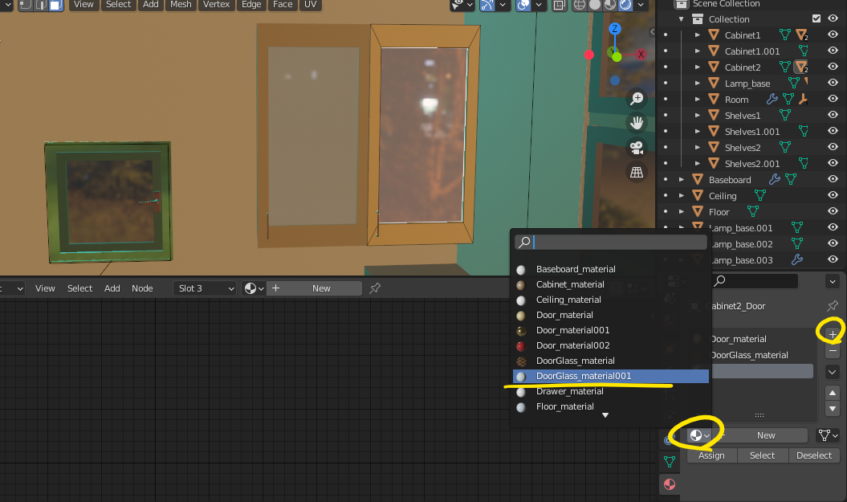
Task: Select solid viewport shading icon
Action: pos(595,5)
